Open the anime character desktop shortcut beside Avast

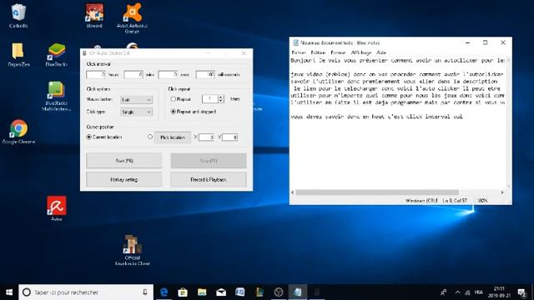[94, 15]
